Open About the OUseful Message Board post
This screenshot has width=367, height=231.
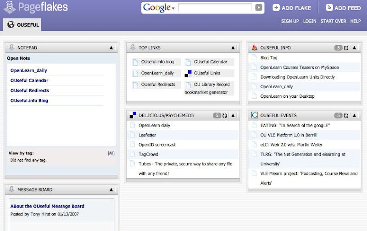47,206
